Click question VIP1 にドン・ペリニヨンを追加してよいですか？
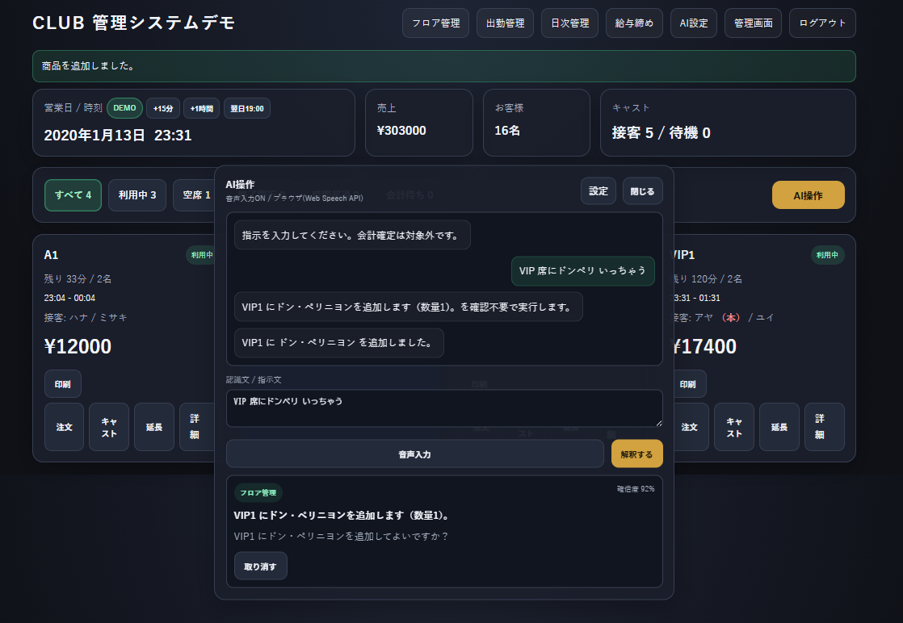This screenshot has height=623, width=903. pos(342,536)
